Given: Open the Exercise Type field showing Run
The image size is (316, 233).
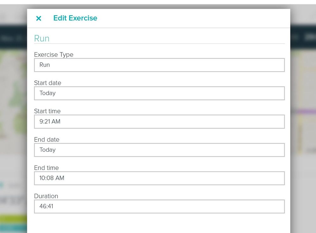Looking at the screenshot, I should point(159,65).
